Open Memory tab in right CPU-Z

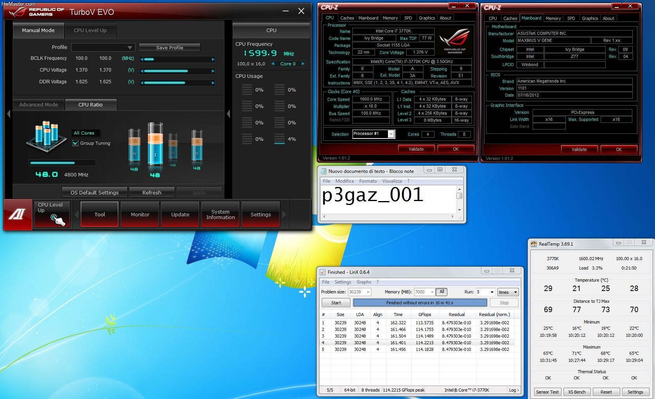(x=553, y=18)
